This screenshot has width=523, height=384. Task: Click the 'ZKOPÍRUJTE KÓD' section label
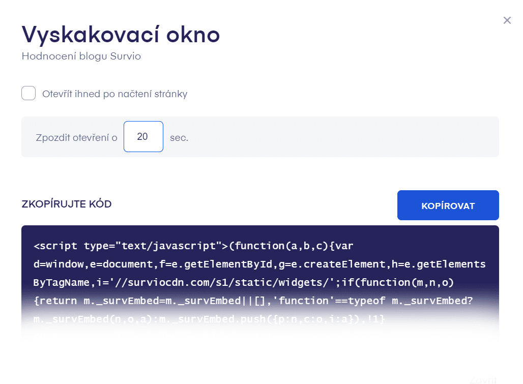tap(67, 204)
